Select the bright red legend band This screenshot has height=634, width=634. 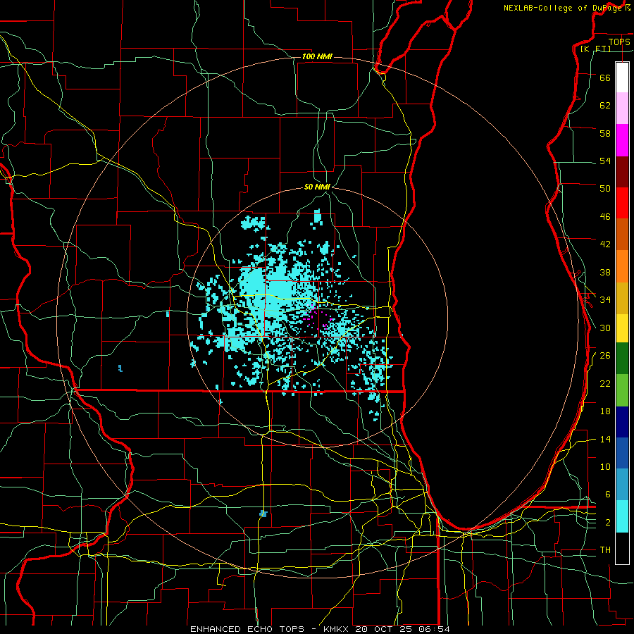tap(622, 203)
